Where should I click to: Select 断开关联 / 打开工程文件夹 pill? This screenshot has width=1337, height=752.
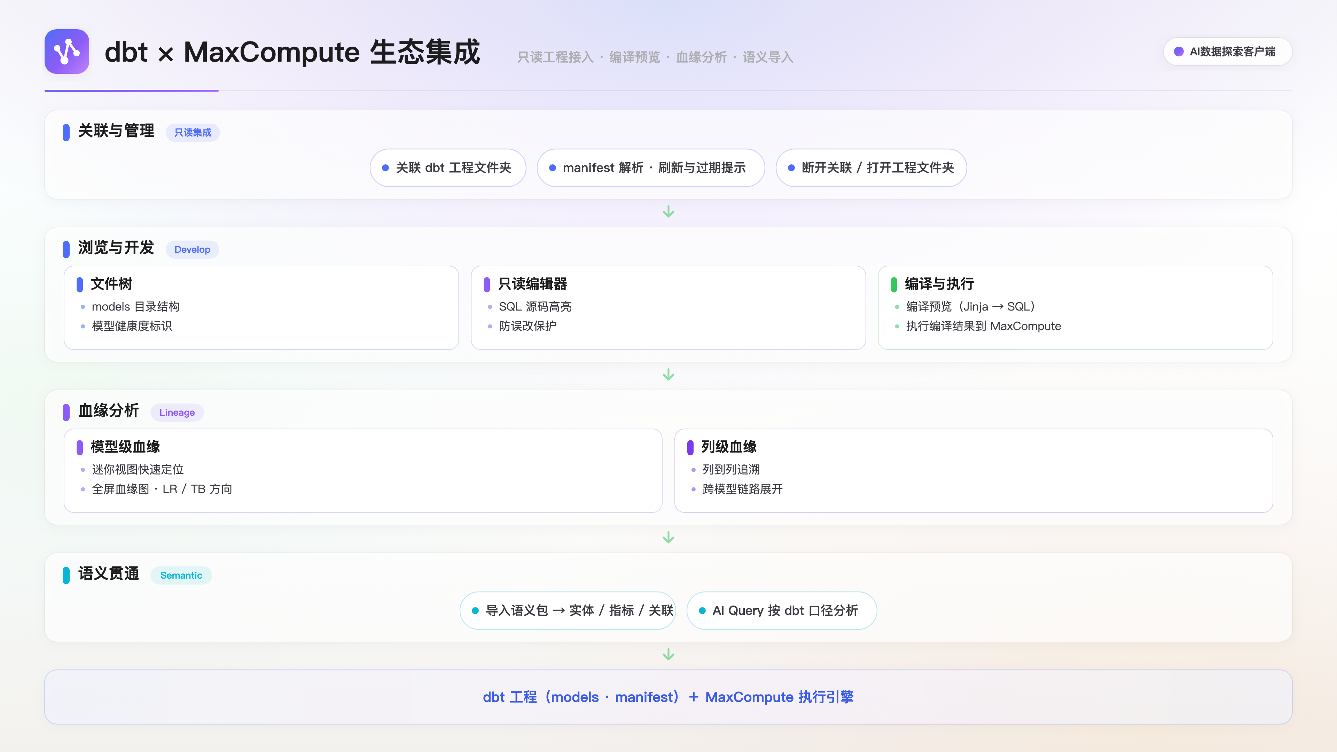tap(871, 167)
